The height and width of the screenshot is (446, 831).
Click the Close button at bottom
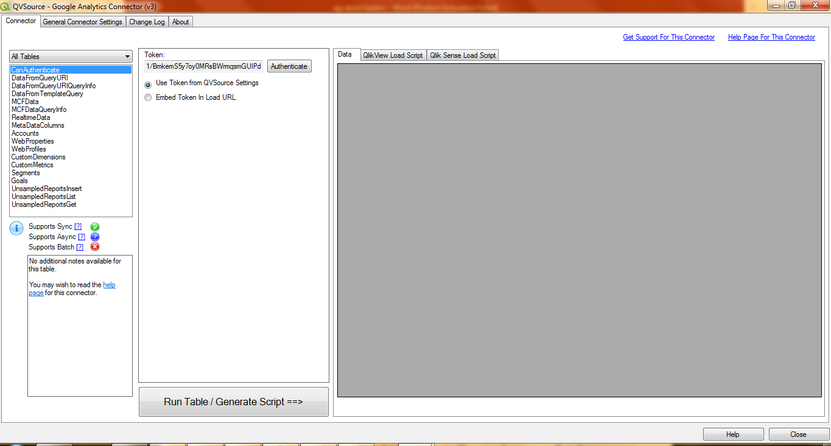[x=798, y=434]
